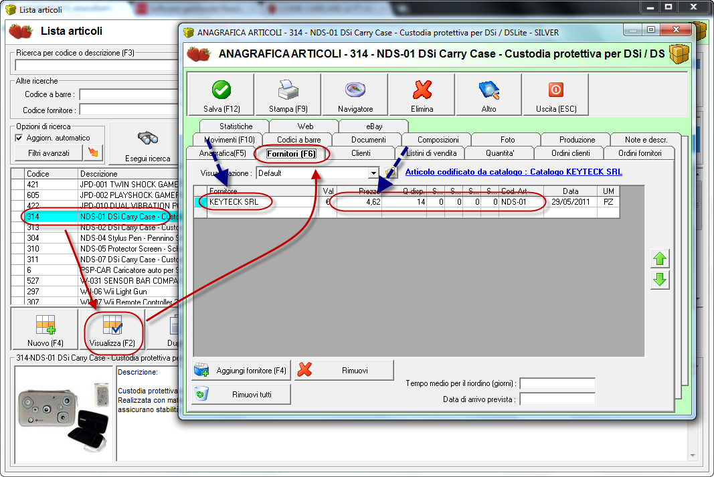Switch to the Anagrafica (F5) tab
The width and height of the screenshot is (714, 477).
222,153
